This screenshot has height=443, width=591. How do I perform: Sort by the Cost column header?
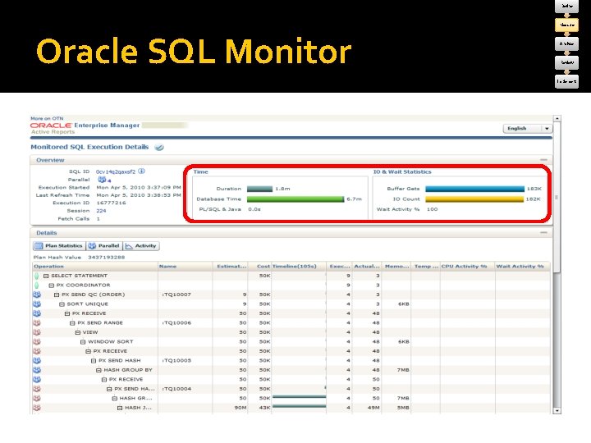coord(259,267)
